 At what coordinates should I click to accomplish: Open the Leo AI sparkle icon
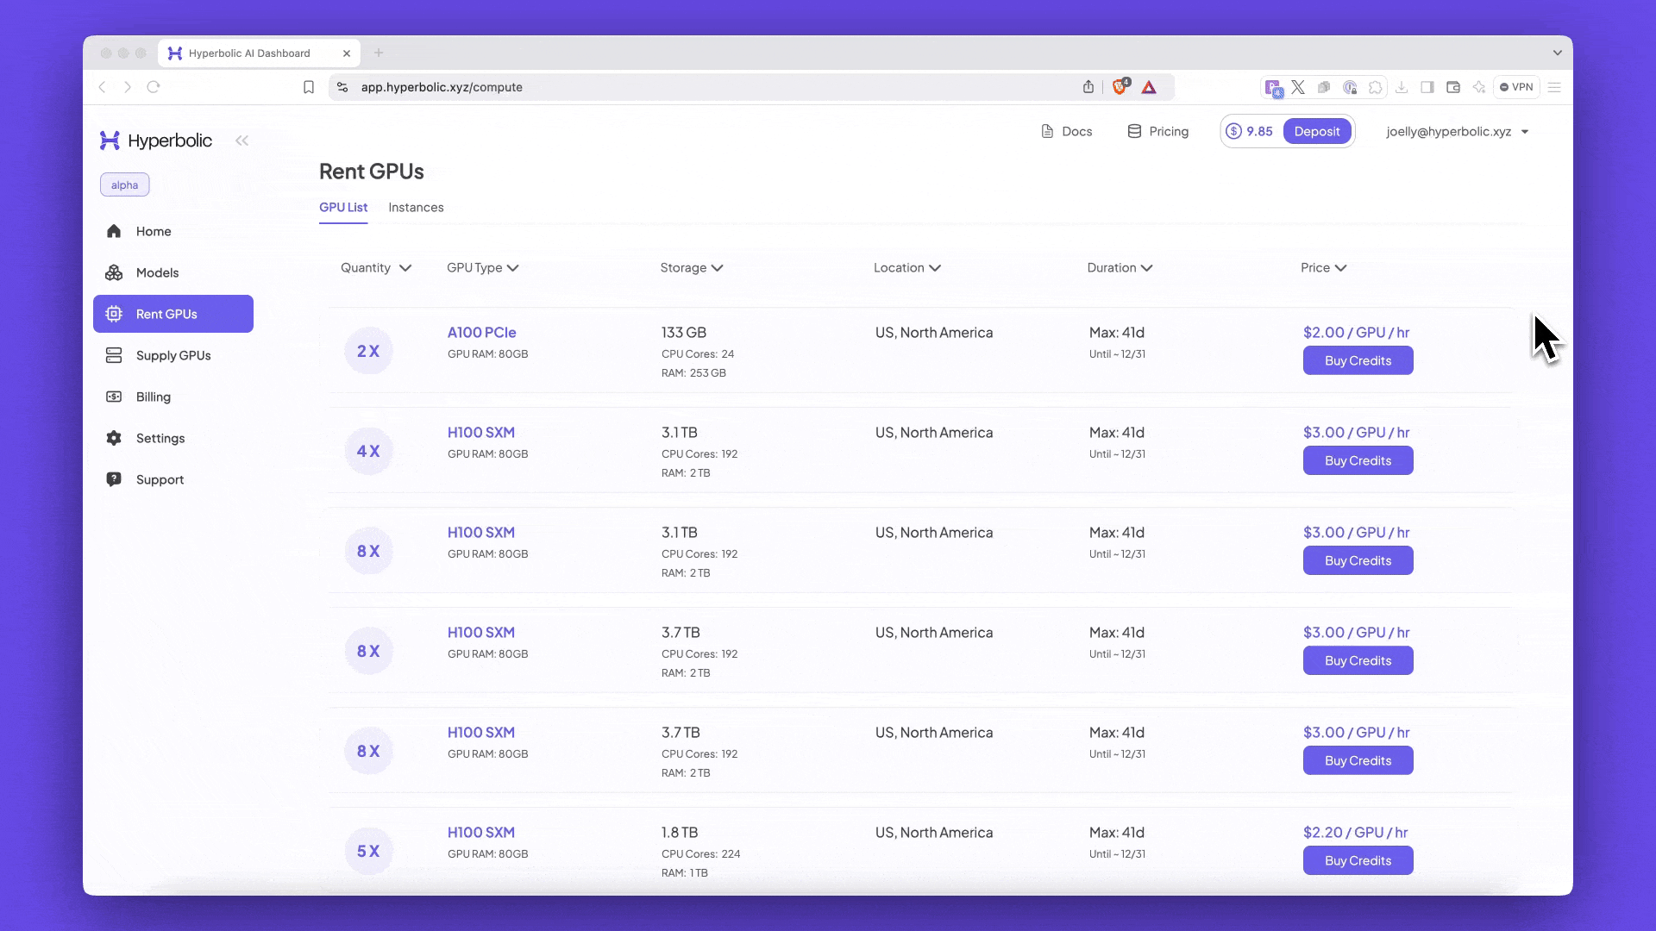(1479, 87)
